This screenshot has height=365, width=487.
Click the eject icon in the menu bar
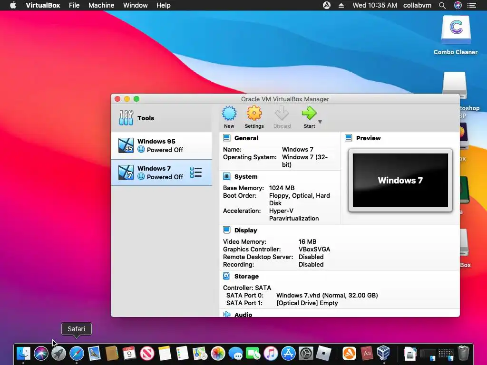pos(341,5)
